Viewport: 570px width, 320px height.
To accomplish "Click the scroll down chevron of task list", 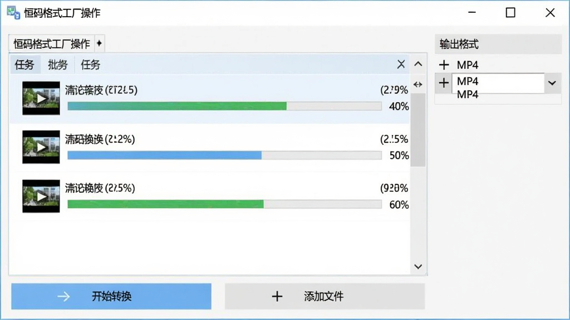I will [x=418, y=267].
